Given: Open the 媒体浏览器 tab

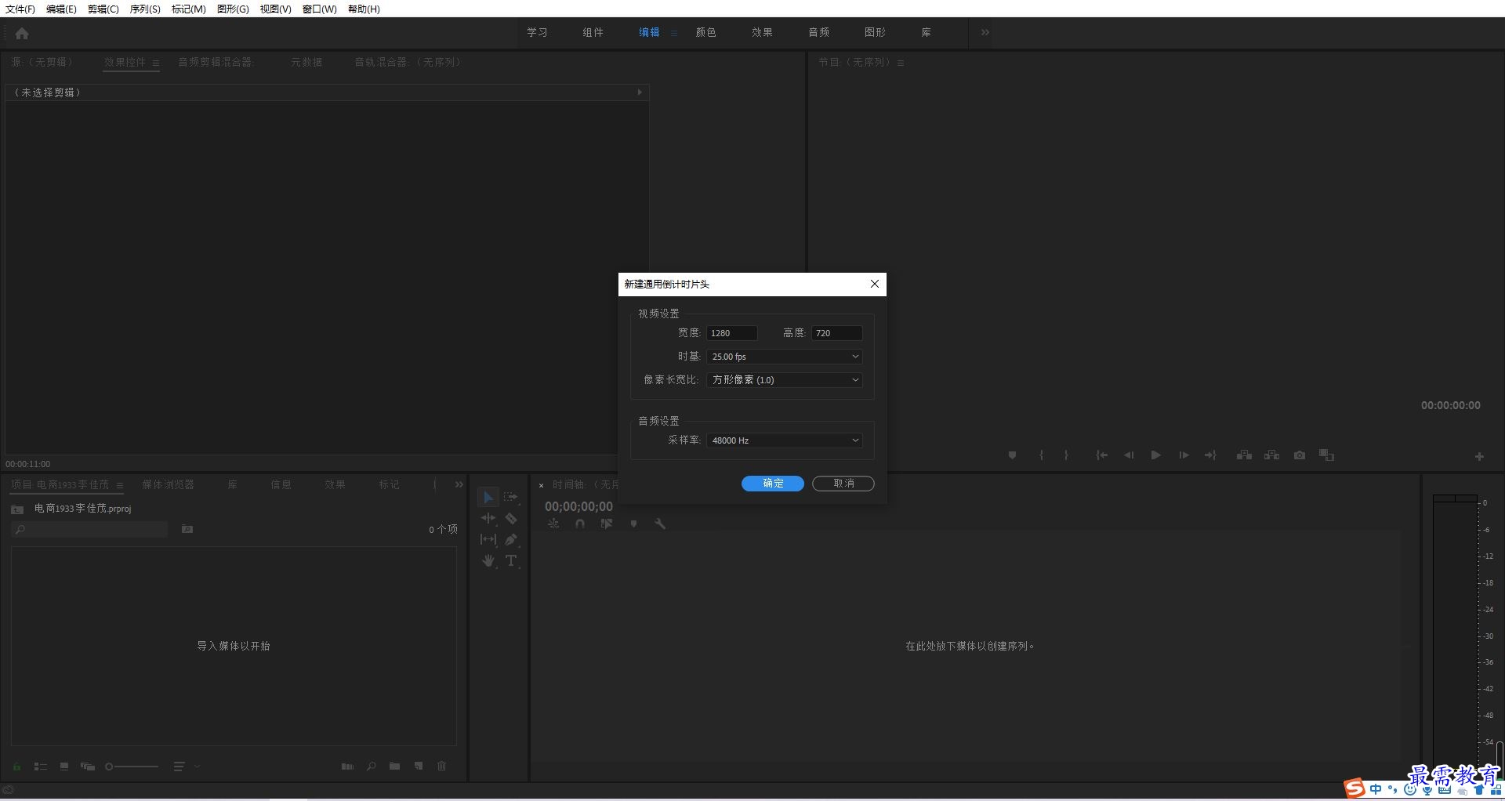Looking at the screenshot, I should [168, 484].
